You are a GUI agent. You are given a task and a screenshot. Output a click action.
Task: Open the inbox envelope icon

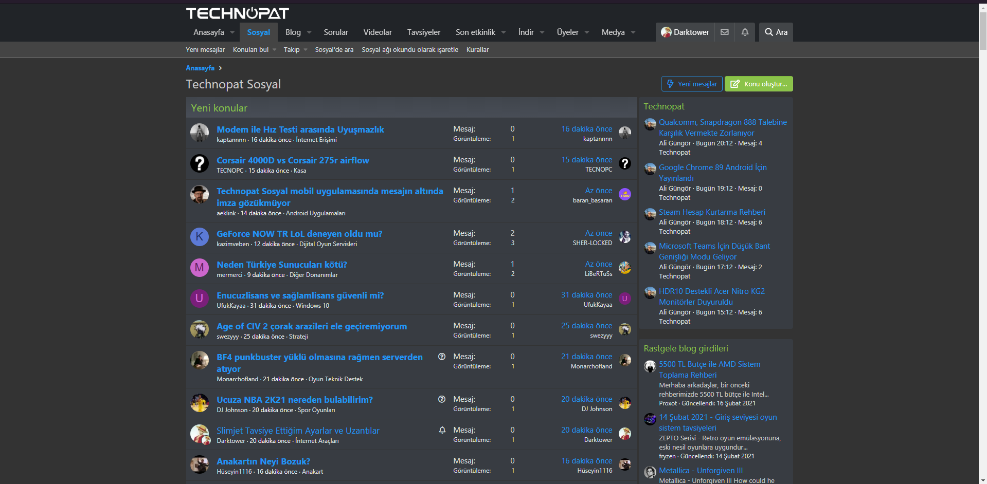(x=724, y=32)
